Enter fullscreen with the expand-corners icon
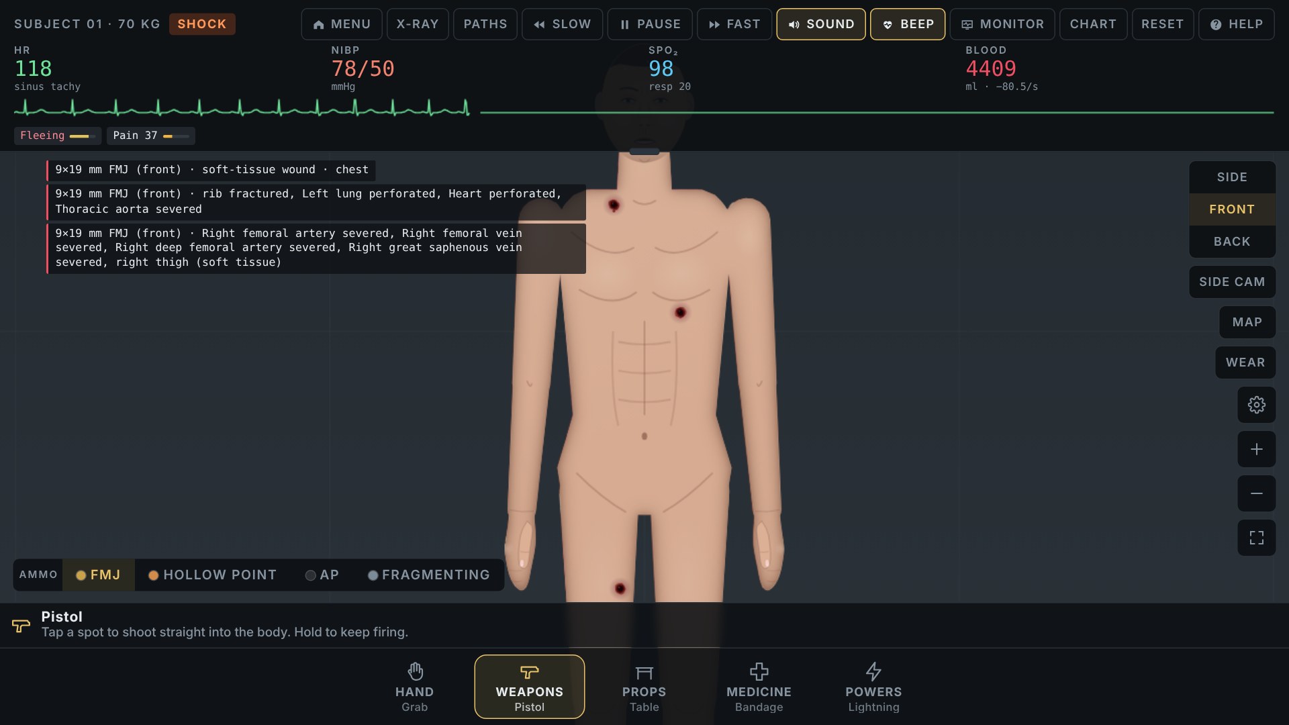 pos(1256,538)
